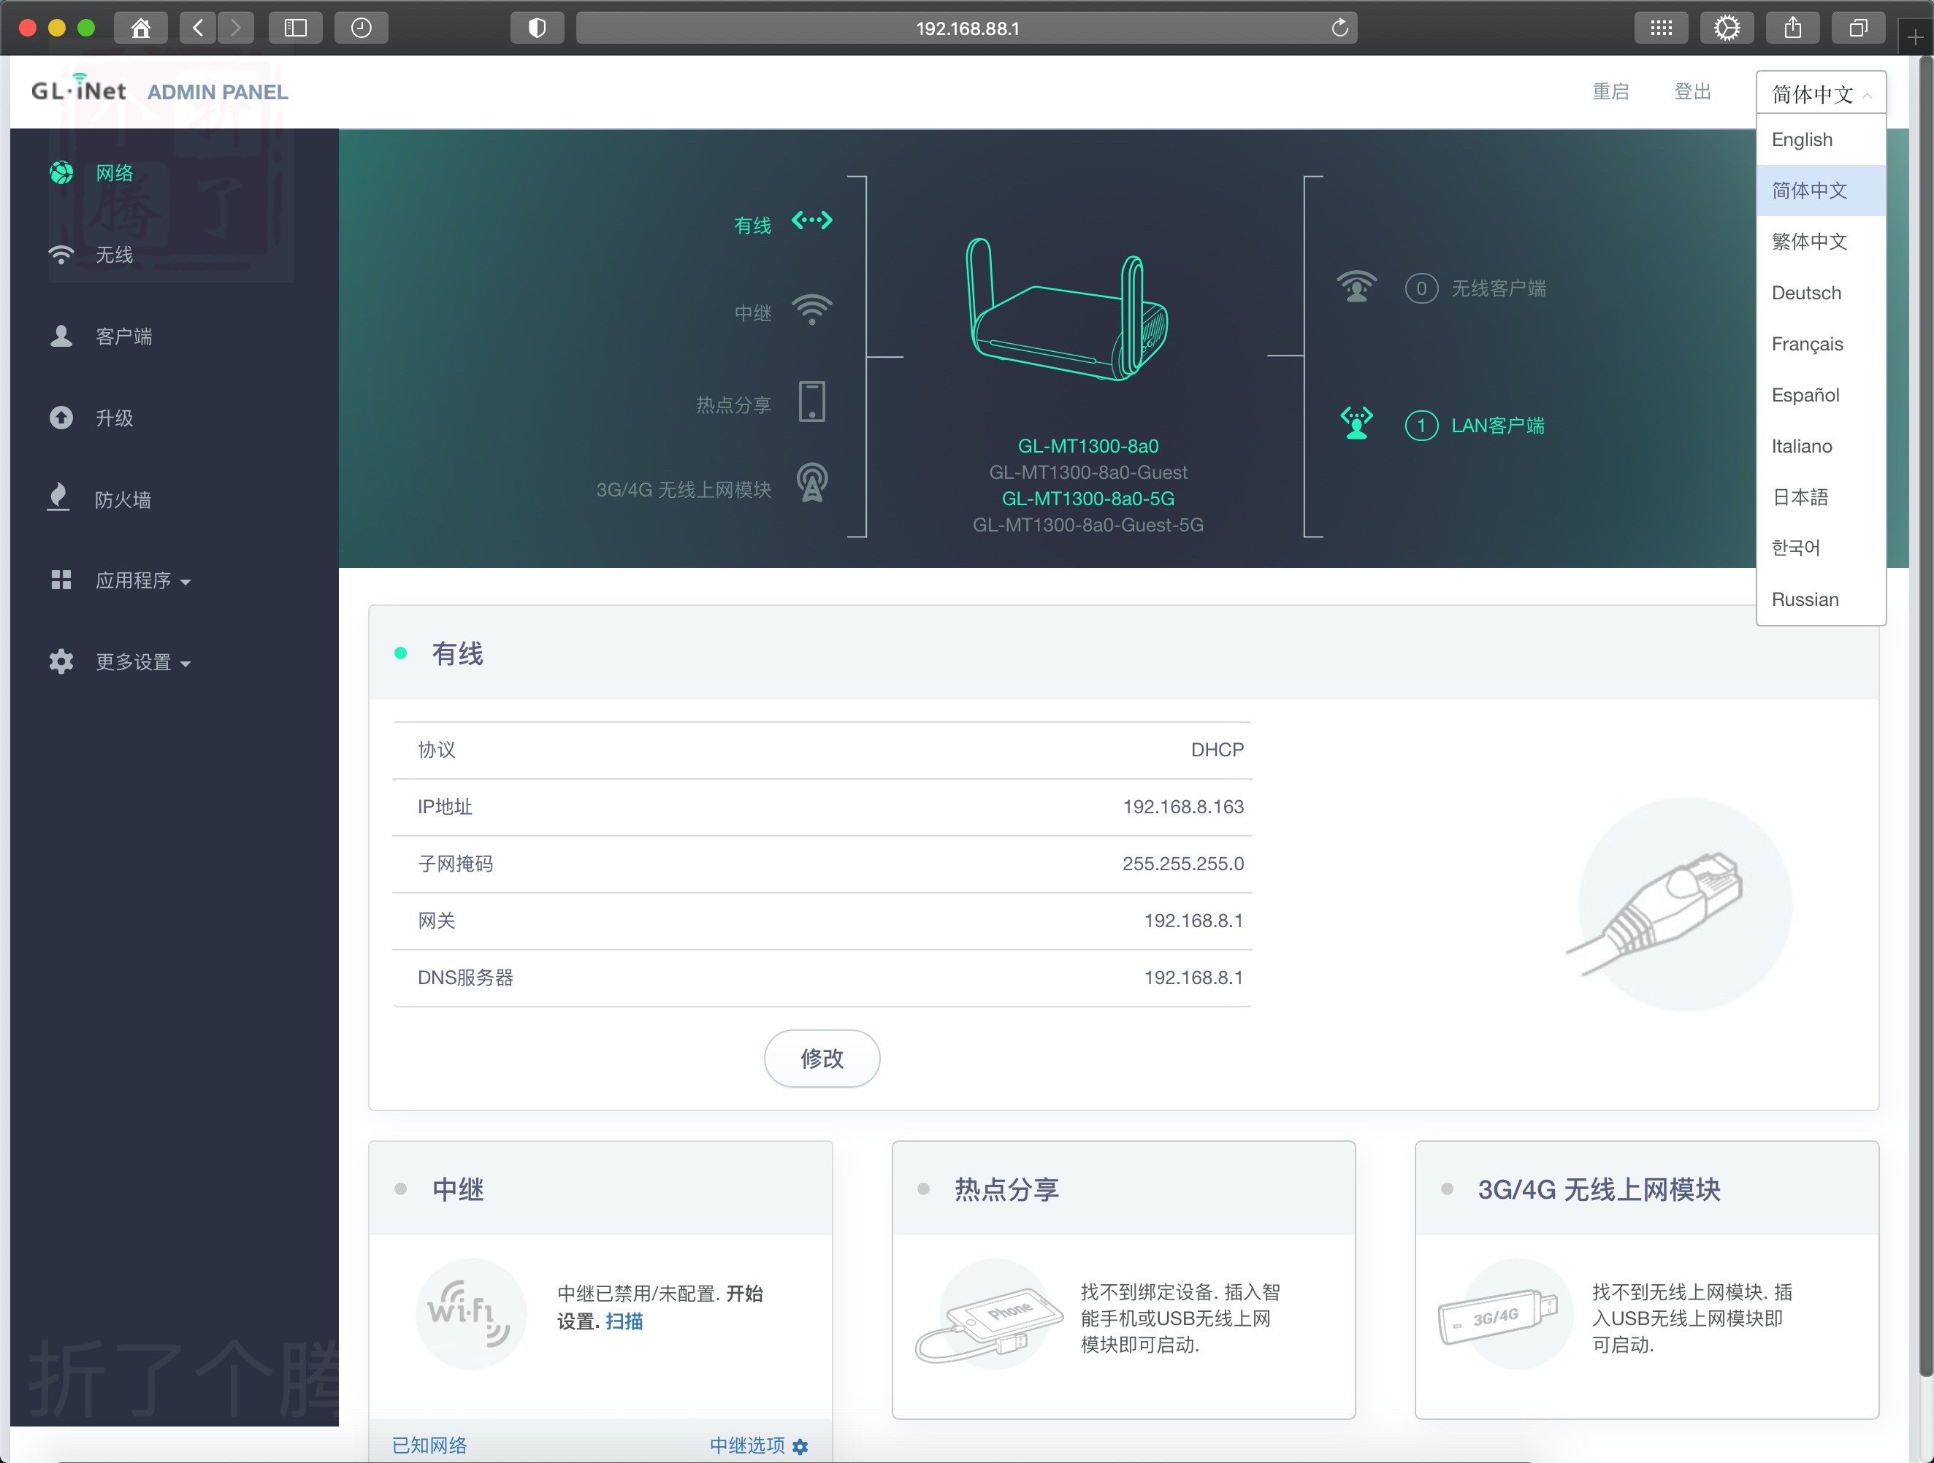Image resolution: width=1934 pixels, height=1463 pixels.
Task: Toggle Safari's sidebar button
Action: pos(296,28)
